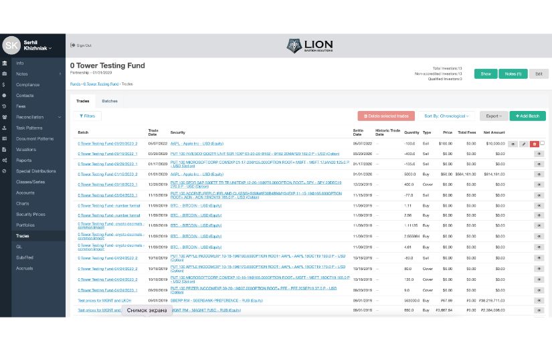
Task: Click the Security column header
Action: [177, 132]
